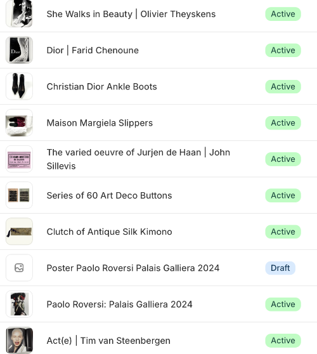The image size is (317, 354).
Task: Open Act(e) | Tim van Steenbergen product
Action: (x=108, y=341)
